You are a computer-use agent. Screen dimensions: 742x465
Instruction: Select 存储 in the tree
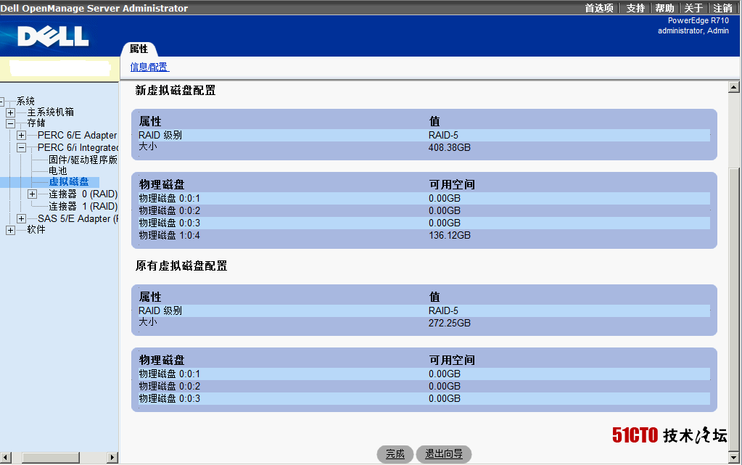pyautogui.click(x=36, y=123)
